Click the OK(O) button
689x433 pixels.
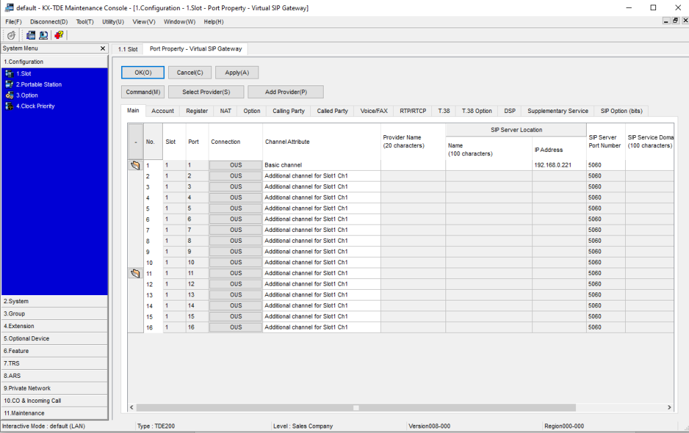pyautogui.click(x=143, y=73)
